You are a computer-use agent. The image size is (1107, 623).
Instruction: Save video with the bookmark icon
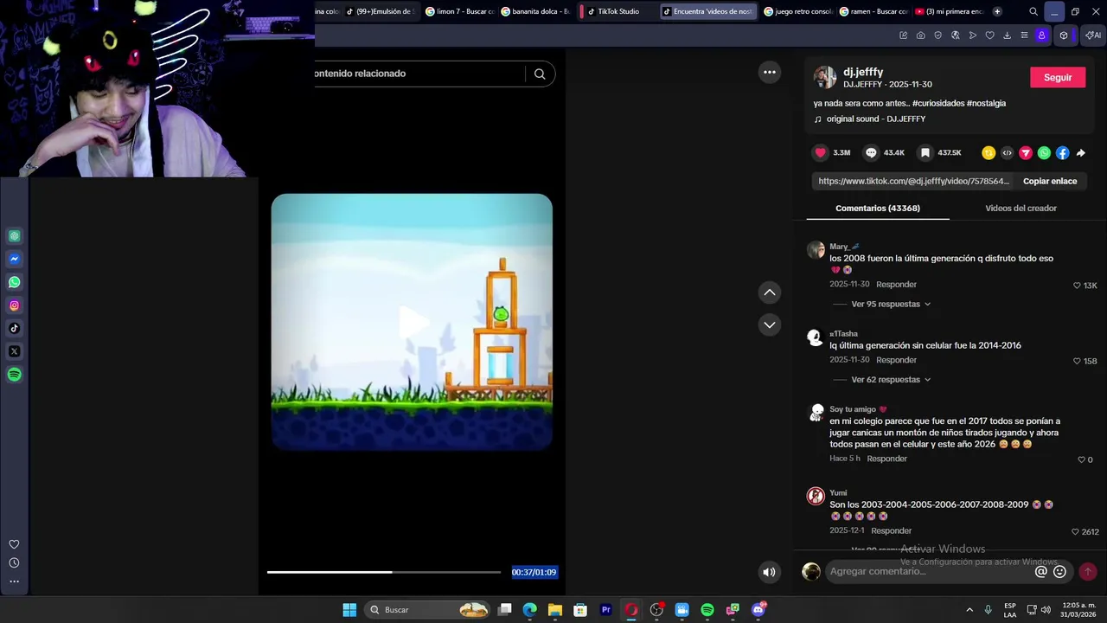(x=925, y=152)
